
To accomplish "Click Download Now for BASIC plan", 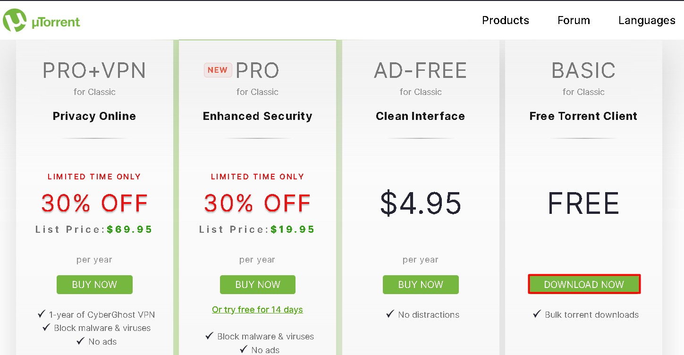I will (584, 285).
